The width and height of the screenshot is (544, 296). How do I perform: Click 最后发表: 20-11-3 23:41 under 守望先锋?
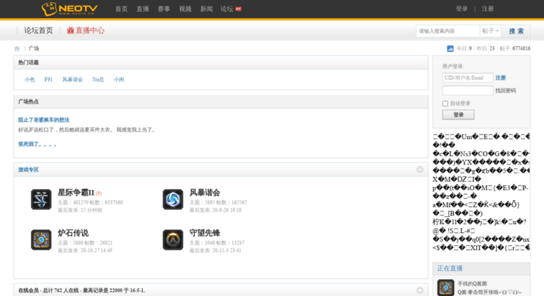pyautogui.click(x=215, y=251)
